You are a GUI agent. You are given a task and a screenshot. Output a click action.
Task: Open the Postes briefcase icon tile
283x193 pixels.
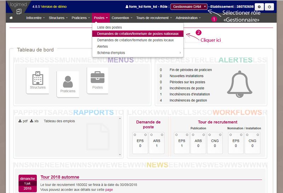pos(98,81)
